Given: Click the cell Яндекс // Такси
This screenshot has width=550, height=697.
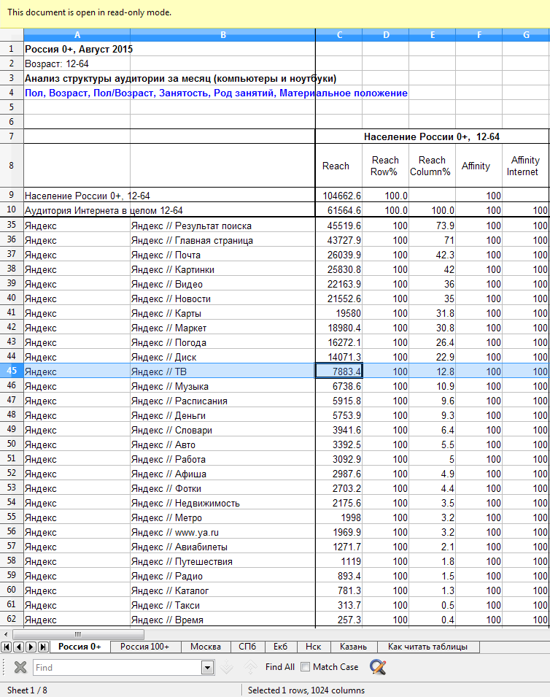Looking at the screenshot, I should click(222, 605).
